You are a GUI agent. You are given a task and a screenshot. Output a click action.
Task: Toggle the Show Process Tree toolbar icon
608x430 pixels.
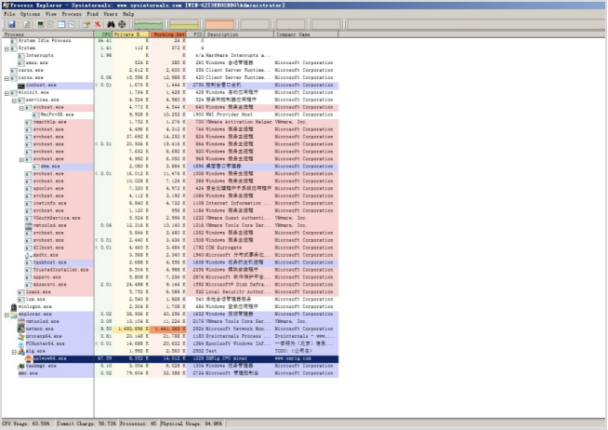click(51, 24)
